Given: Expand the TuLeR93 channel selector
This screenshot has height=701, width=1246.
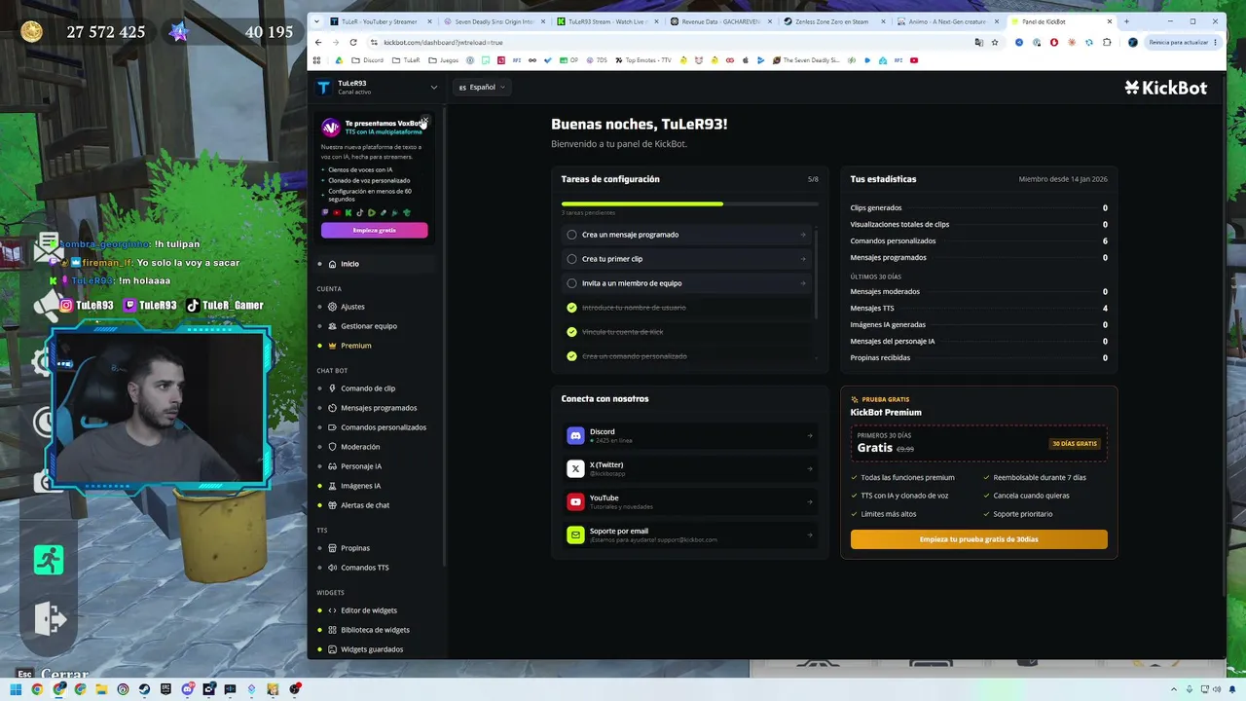Looking at the screenshot, I should (377, 88).
